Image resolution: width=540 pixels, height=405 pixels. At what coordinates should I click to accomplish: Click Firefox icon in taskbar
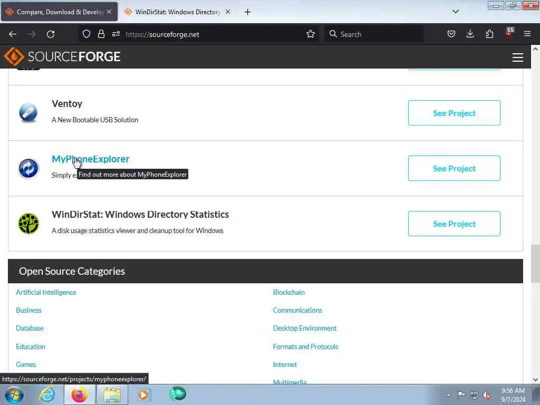pyautogui.click(x=80, y=394)
